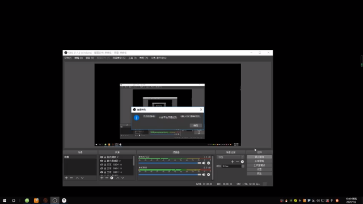
Task: Open the scene transition type dropdown
Action: point(231,157)
